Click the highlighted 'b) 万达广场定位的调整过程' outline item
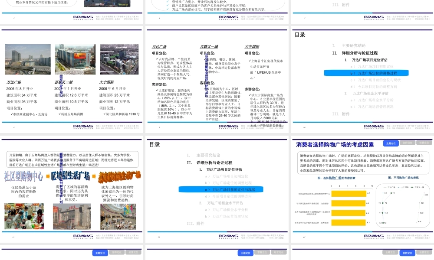The width and height of the screenshot is (434, 260). [366, 73]
